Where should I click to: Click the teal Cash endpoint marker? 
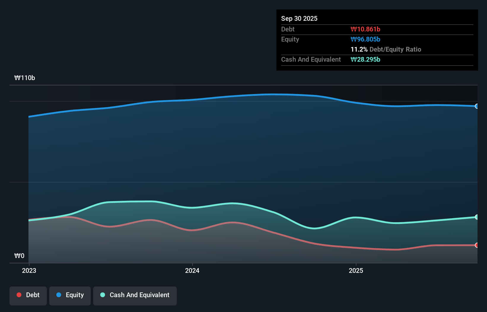pos(477,217)
